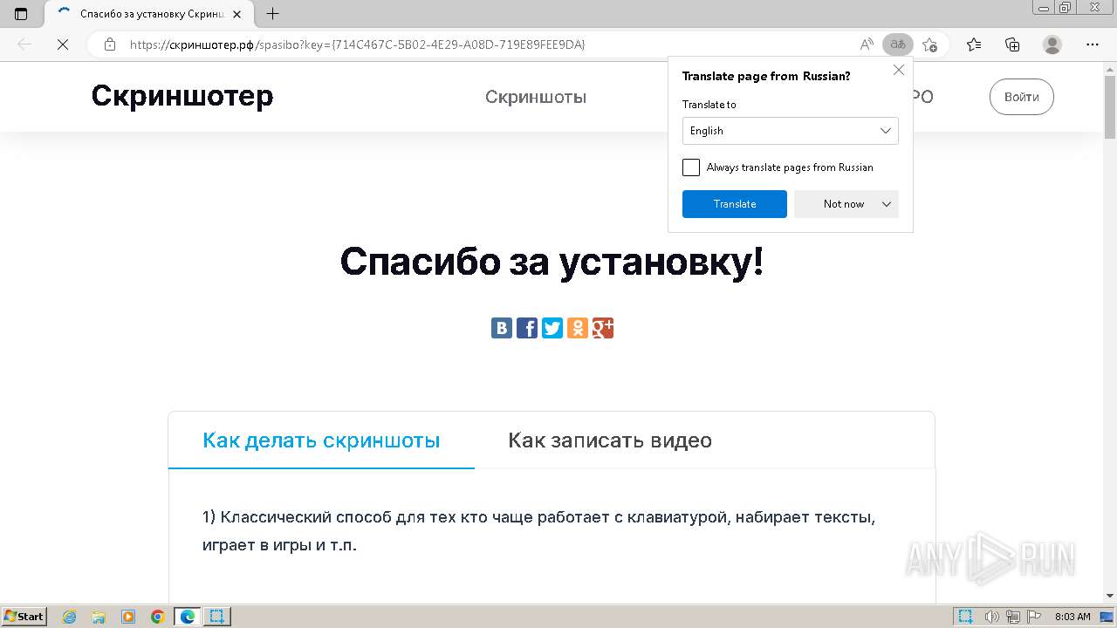Select the Спасибо за установку browser tab
The width and height of the screenshot is (1117, 628).
tap(148, 14)
